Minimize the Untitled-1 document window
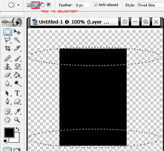 coord(135,22)
